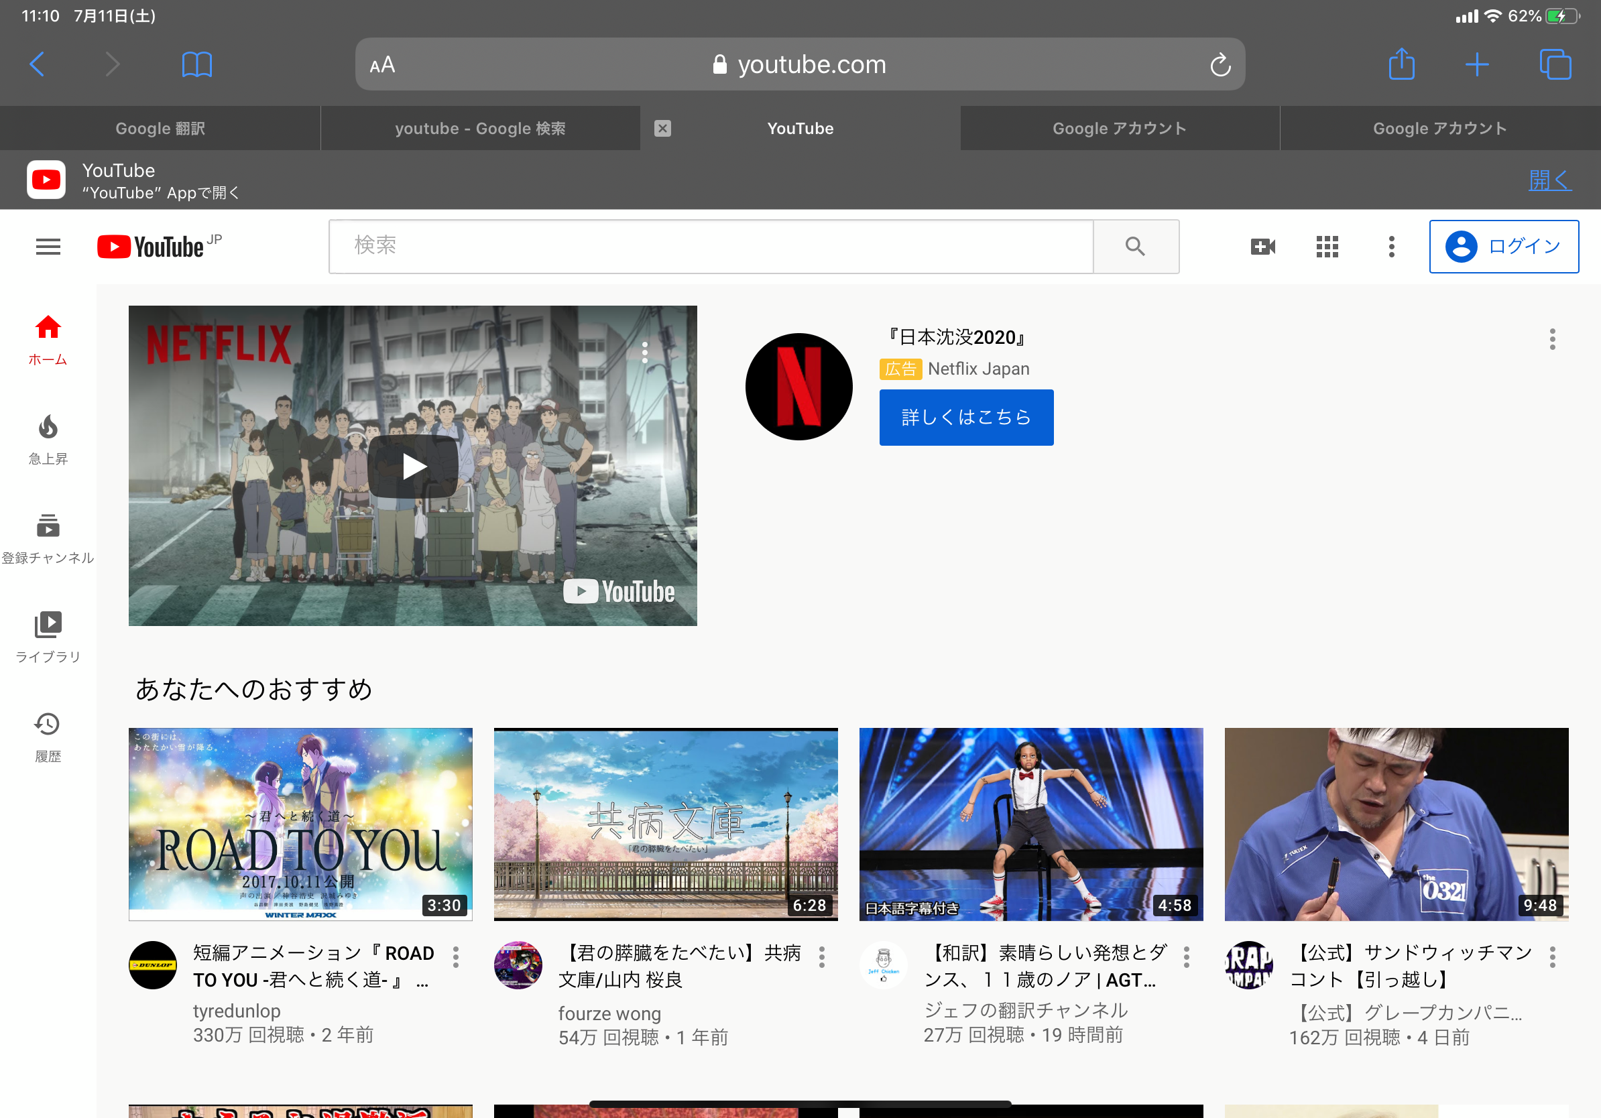
Task: Open more options for ROAD TO YOU video
Action: [x=455, y=956]
